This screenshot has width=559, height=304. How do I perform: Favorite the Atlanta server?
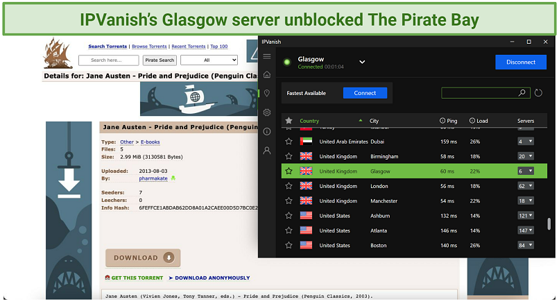tap(289, 230)
